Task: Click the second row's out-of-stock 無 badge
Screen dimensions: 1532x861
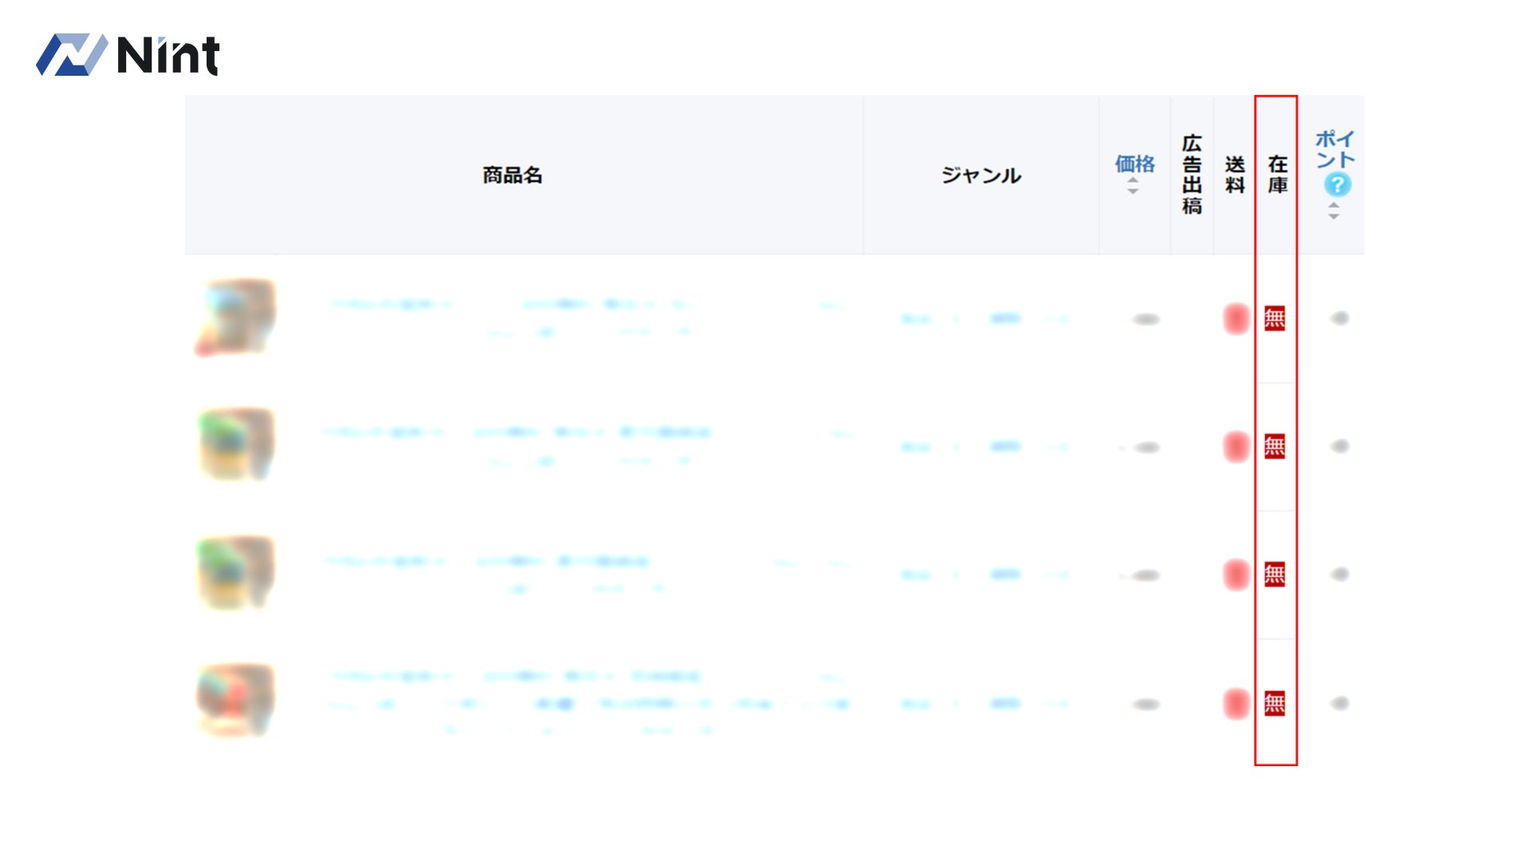Action: tap(1274, 446)
